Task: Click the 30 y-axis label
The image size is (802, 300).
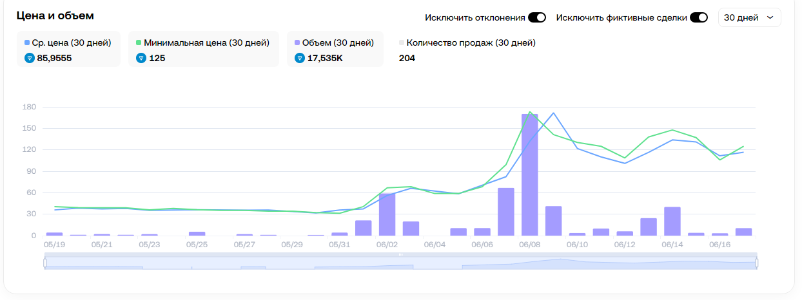Action: click(x=30, y=214)
